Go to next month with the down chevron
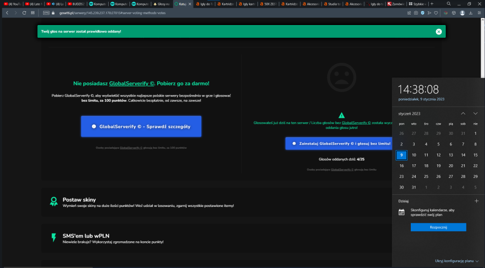This screenshot has width=485, height=268. point(475,114)
